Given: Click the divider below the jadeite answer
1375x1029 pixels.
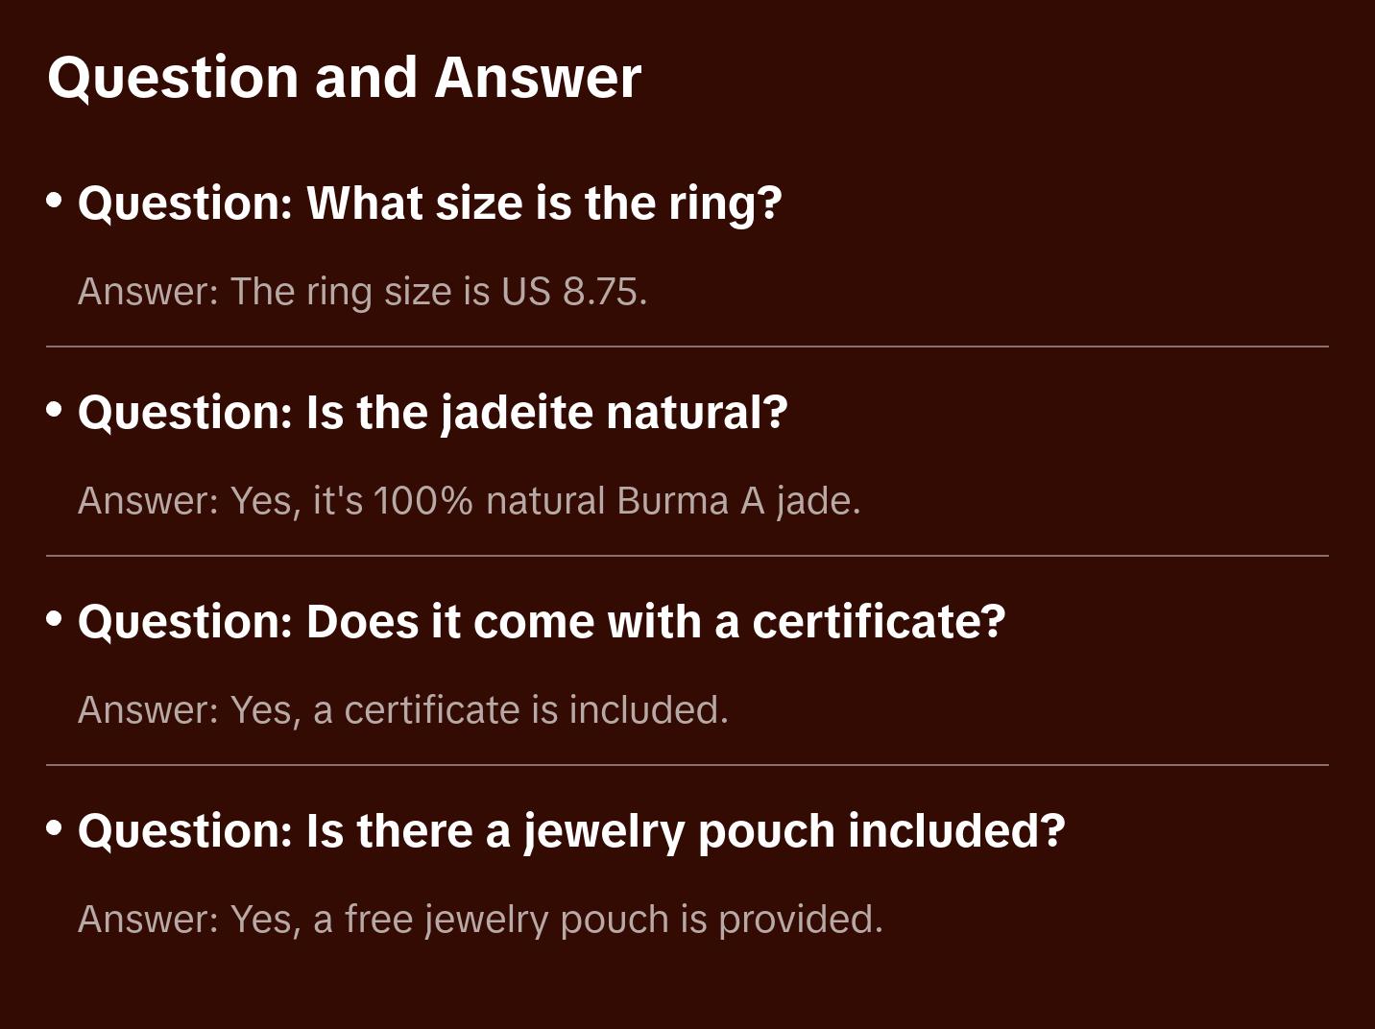Looking at the screenshot, I should (687, 556).
